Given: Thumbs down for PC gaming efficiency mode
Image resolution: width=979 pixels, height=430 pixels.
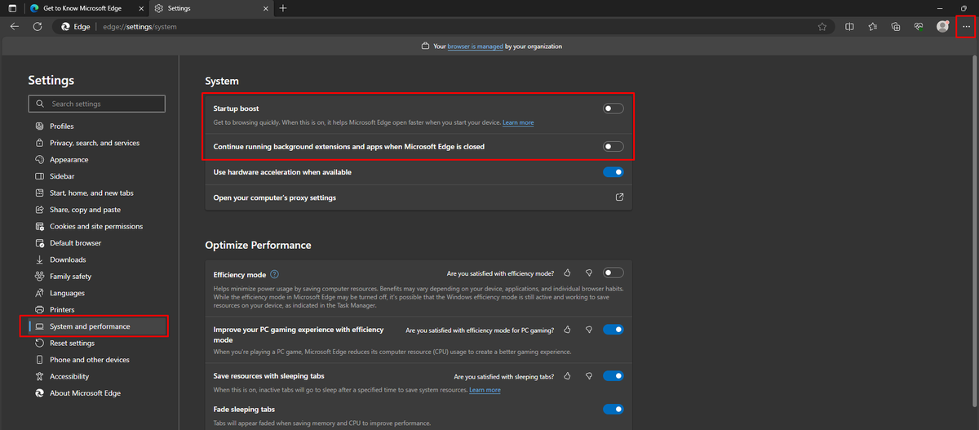Looking at the screenshot, I should (x=588, y=330).
